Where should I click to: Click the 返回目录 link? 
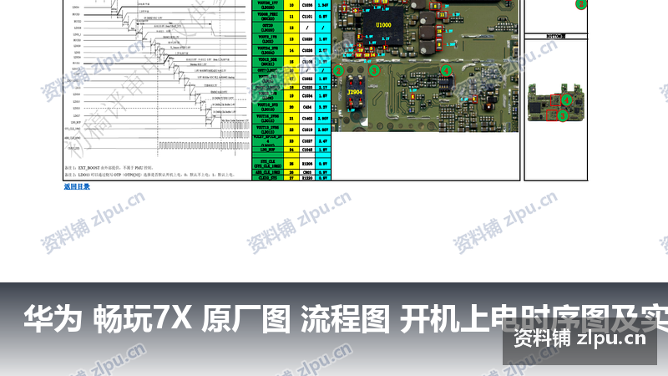click(x=77, y=186)
